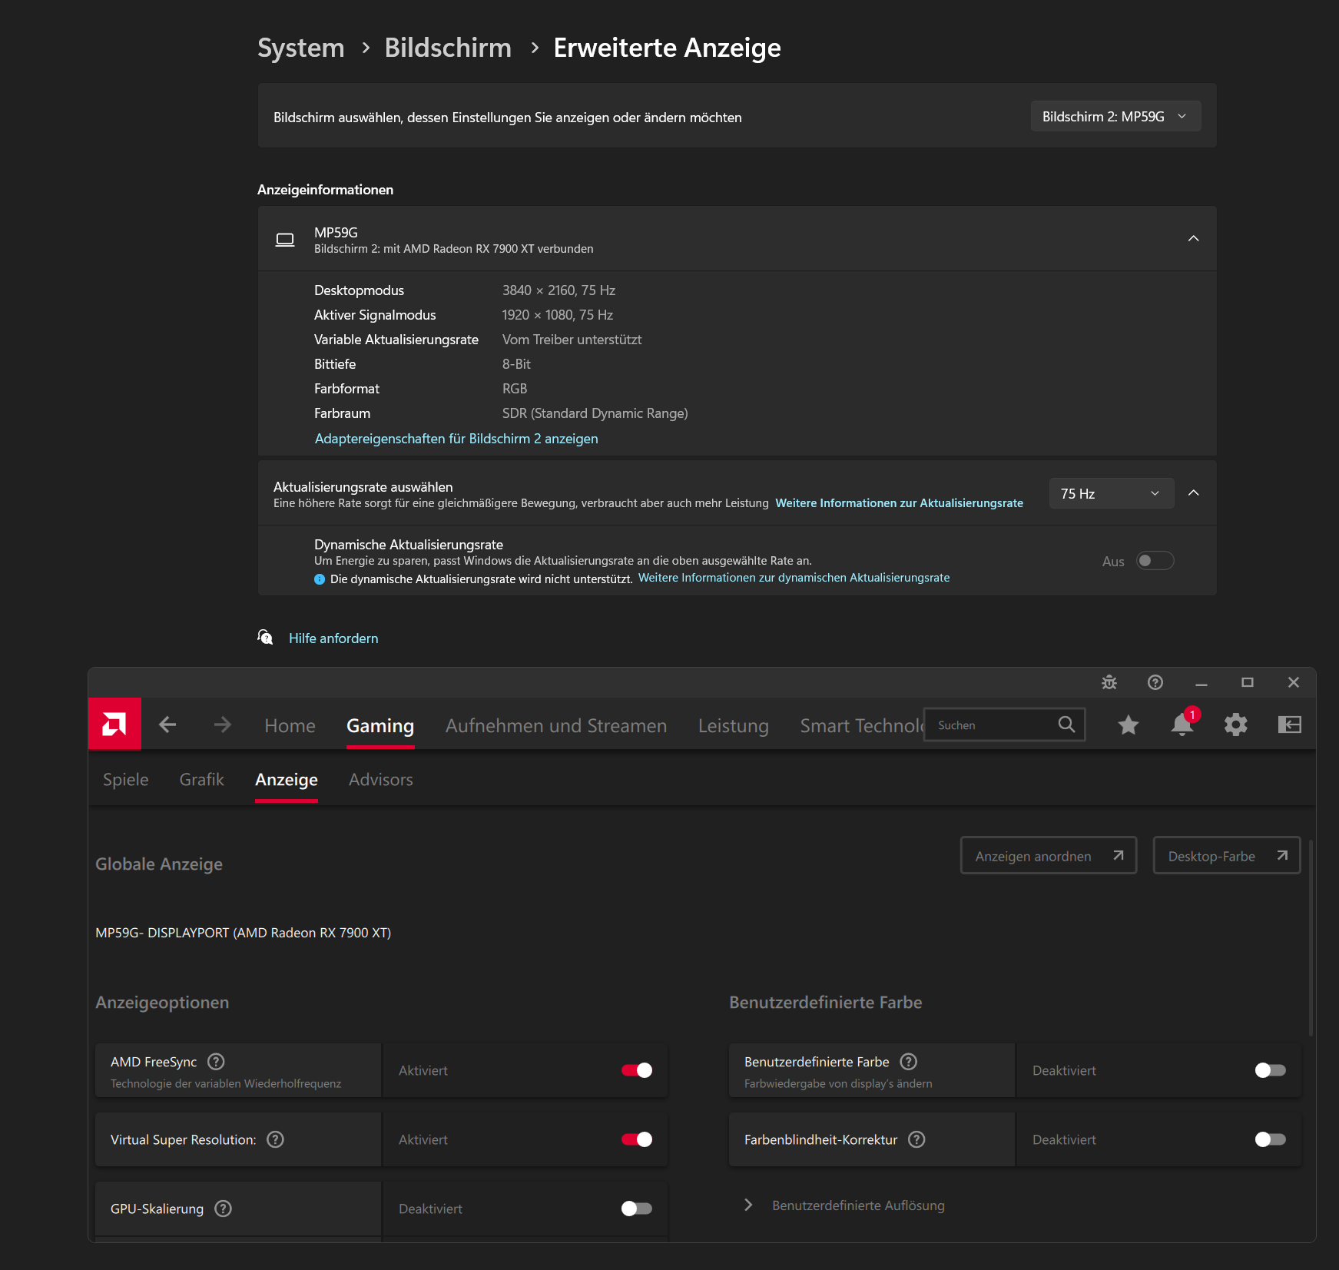Go forward in AMD Software
The image size is (1339, 1270).
223,725
